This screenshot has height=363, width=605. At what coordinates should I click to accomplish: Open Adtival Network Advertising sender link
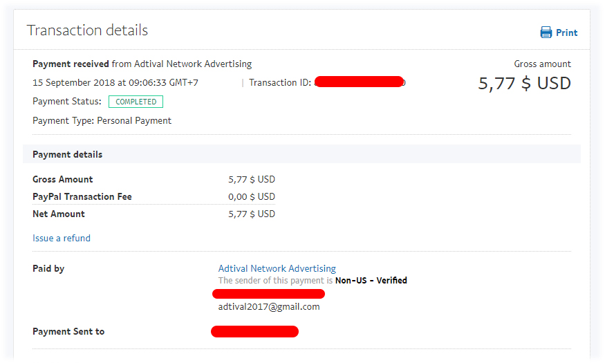[x=277, y=268]
